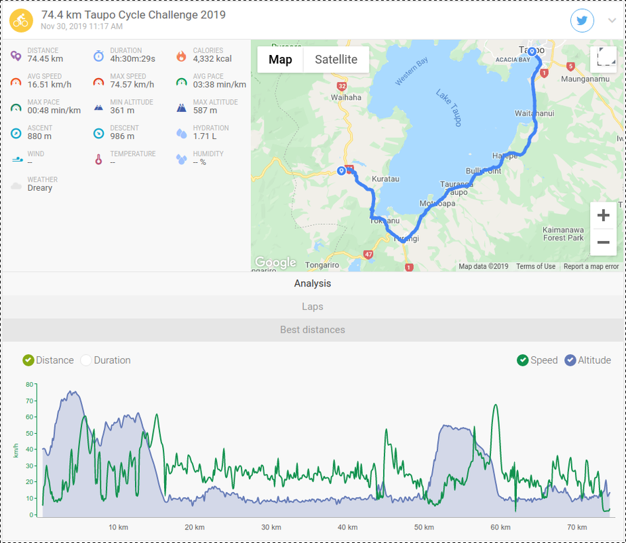Click the Humidity droplets icon
This screenshot has height=543, width=626.
point(181,160)
